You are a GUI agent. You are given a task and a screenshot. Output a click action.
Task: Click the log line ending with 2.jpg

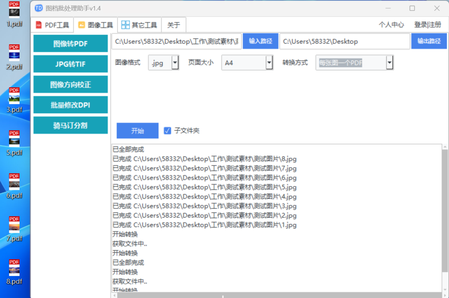click(205, 216)
